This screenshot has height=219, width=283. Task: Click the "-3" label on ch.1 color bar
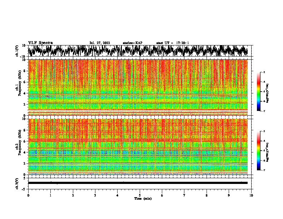pos(264,72)
